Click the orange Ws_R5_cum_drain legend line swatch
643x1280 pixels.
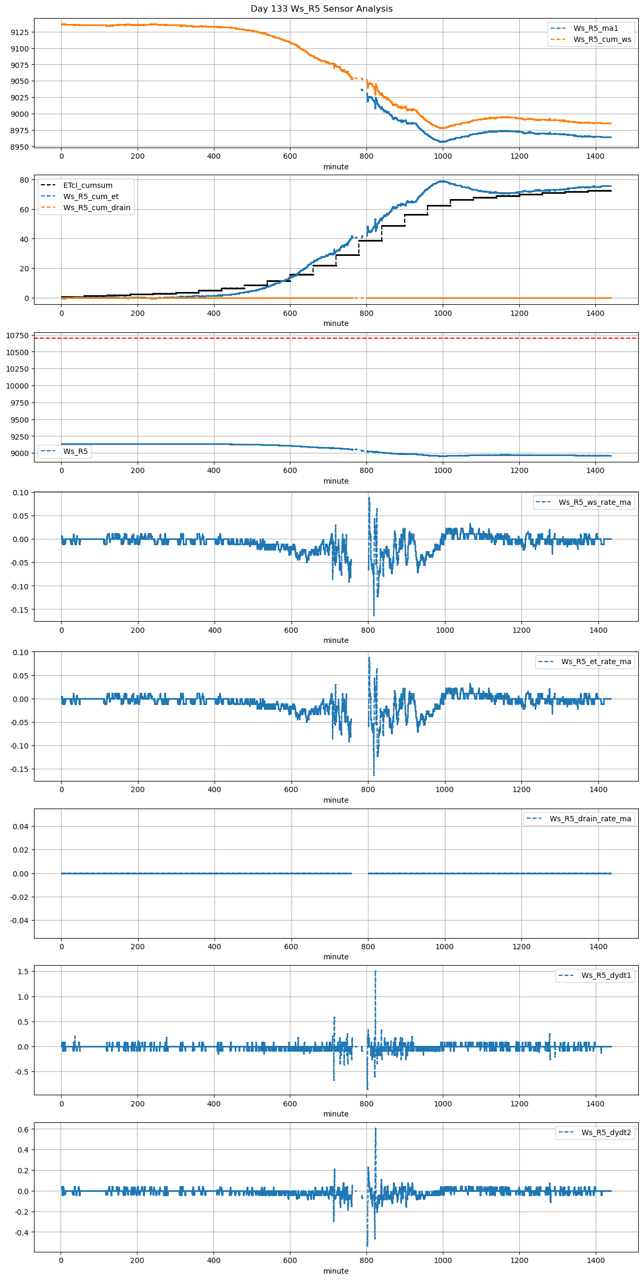(49, 208)
